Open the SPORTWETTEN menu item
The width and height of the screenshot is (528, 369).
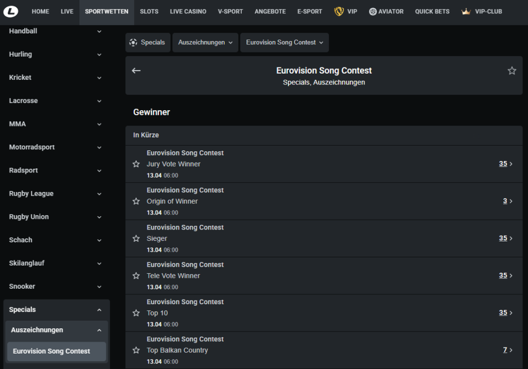pyautogui.click(x=106, y=11)
